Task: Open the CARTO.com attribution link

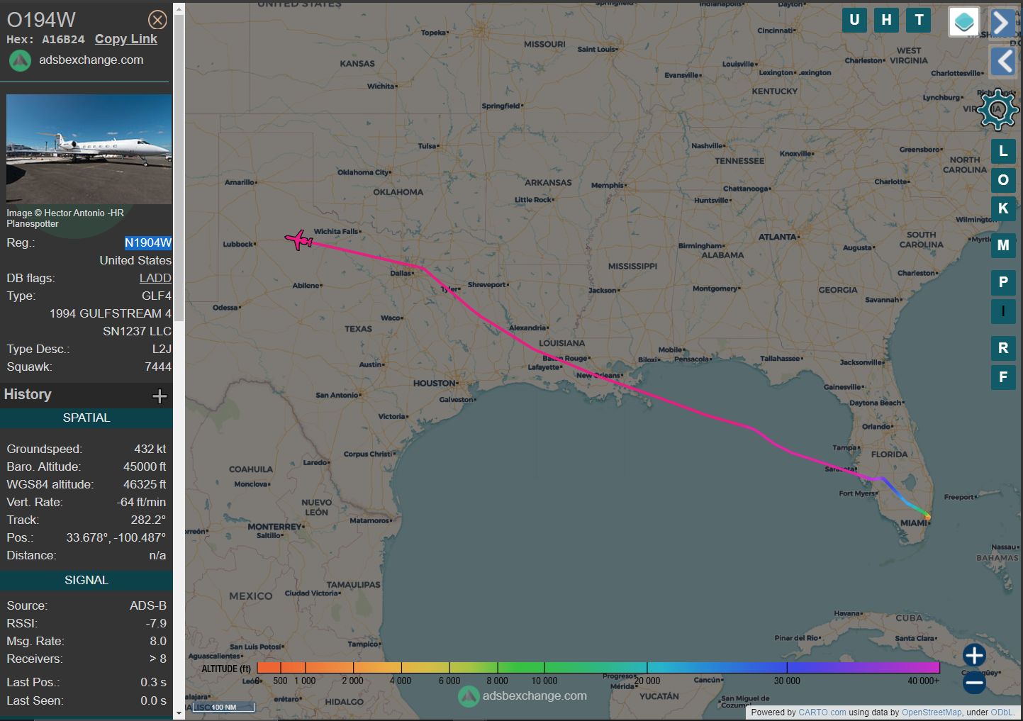Action: click(x=822, y=712)
